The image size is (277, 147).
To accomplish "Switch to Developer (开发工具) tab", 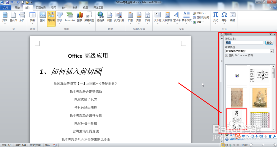I will (98, 7).
